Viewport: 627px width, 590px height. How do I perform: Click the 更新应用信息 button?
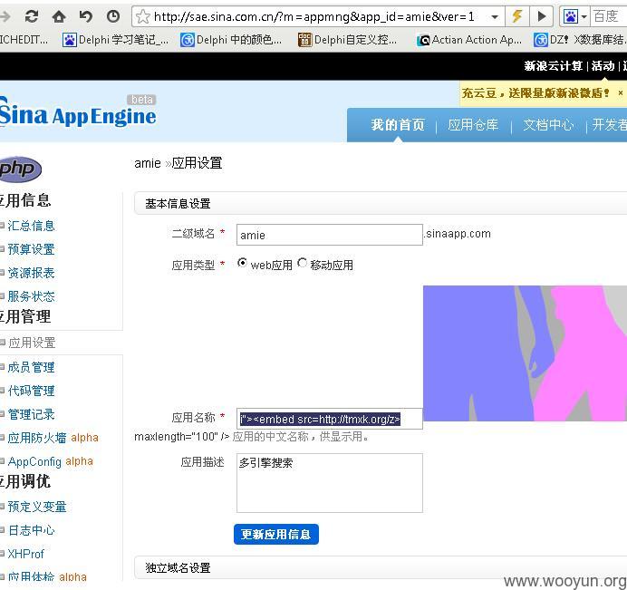pos(276,534)
